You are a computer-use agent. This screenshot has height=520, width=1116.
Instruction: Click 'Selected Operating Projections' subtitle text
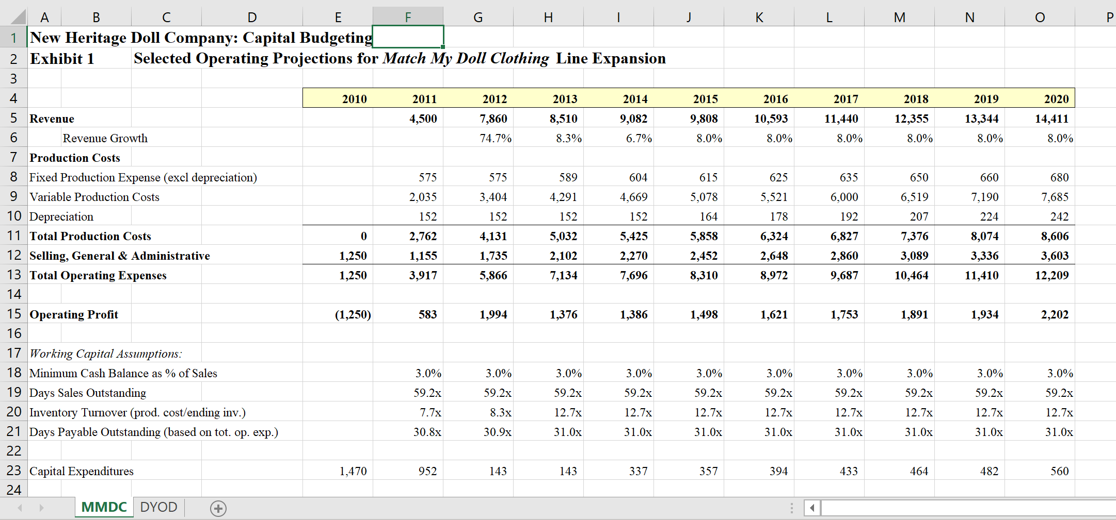400,58
